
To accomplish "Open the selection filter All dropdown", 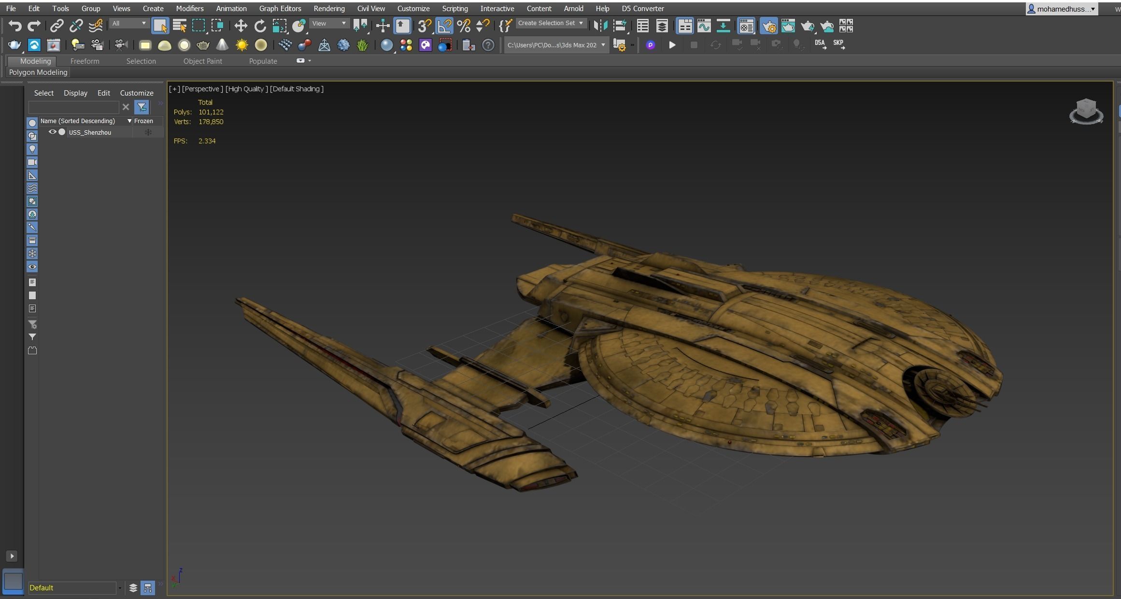I will click(128, 23).
